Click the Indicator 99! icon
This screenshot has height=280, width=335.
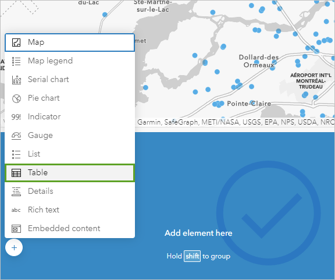16,117
